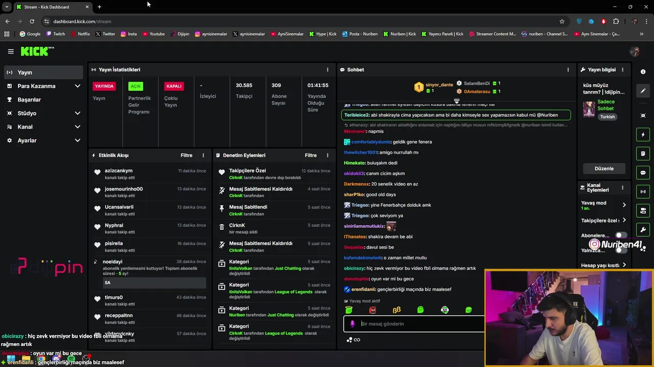Click the dashboard.kick.com/stream address bar
Viewport: 654px width, 367px height.
coord(82,21)
